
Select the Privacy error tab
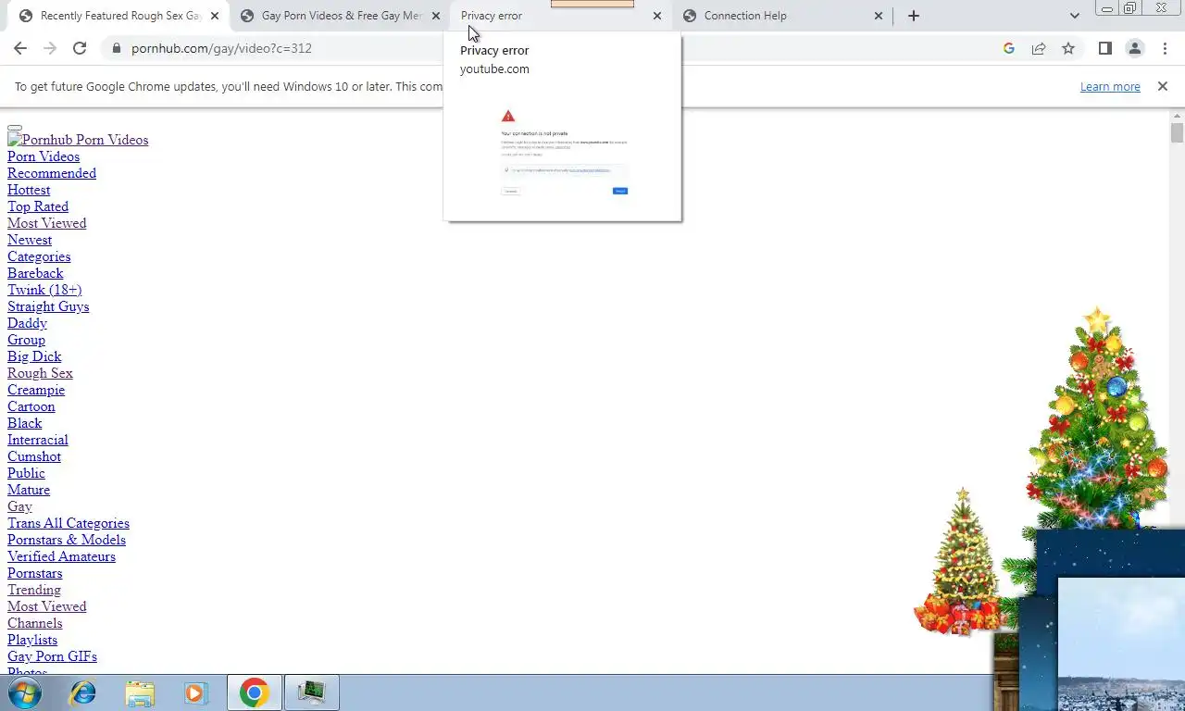pyautogui.click(x=559, y=16)
